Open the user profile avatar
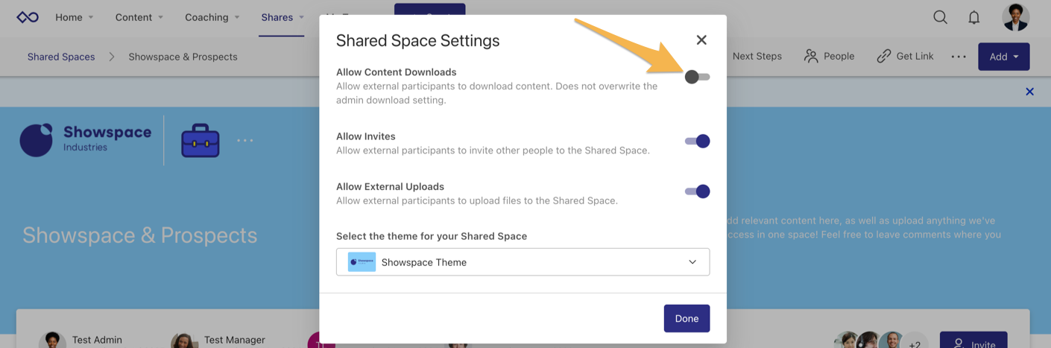Viewport: 1051px width, 348px height. 1016,17
